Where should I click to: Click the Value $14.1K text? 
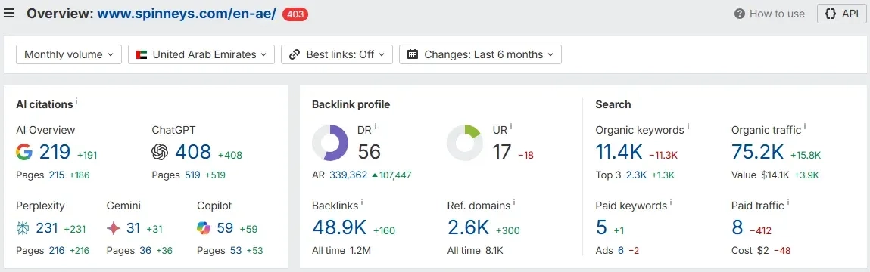(760, 175)
